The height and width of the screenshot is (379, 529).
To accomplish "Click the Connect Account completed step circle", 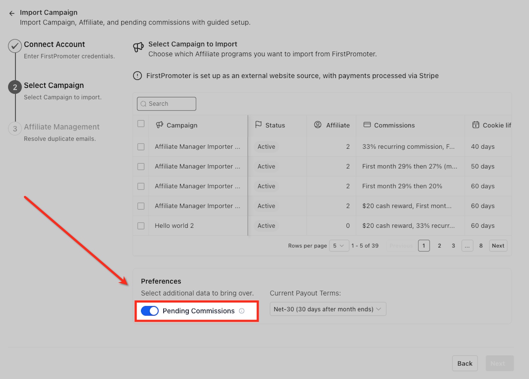I will pyautogui.click(x=15, y=46).
